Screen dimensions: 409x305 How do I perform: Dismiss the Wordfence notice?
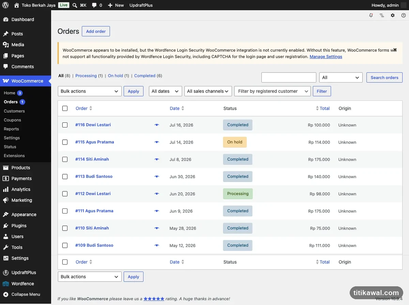tap(395, 50)
